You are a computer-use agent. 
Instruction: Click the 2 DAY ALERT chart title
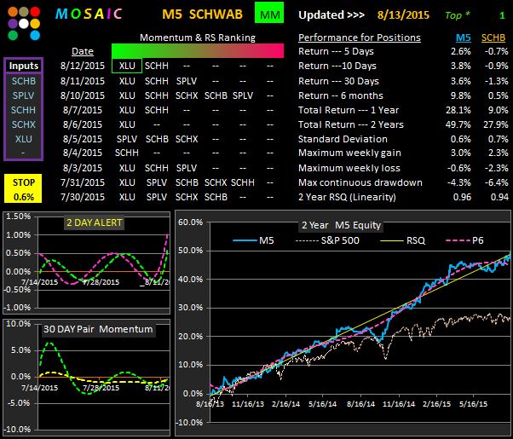[95, 222]
